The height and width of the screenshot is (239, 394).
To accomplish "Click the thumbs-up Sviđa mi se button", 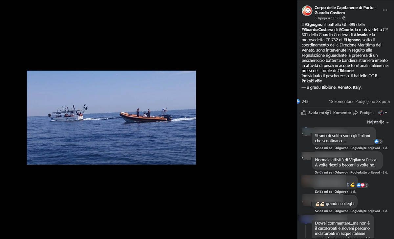I will tap(315, 113).
